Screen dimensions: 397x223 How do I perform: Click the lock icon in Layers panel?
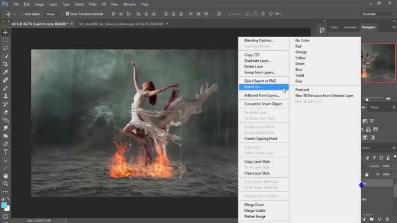(367, 175)
